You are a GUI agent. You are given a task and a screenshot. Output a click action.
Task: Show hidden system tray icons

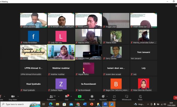[x=148, y=104]
